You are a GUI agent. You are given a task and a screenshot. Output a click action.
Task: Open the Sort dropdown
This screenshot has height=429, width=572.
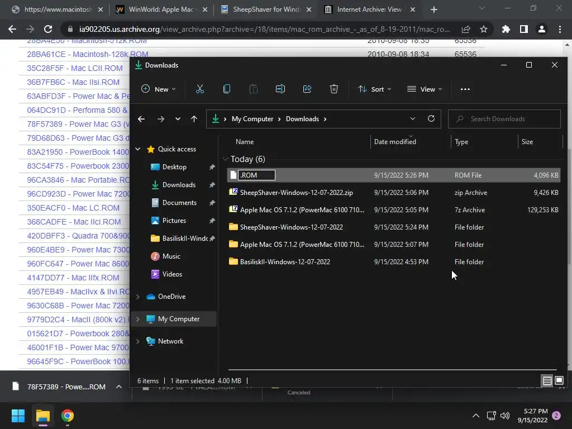[x=375, y=89]
